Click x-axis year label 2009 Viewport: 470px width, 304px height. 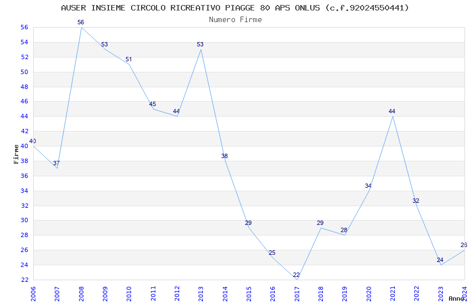[x=105, y=294]
